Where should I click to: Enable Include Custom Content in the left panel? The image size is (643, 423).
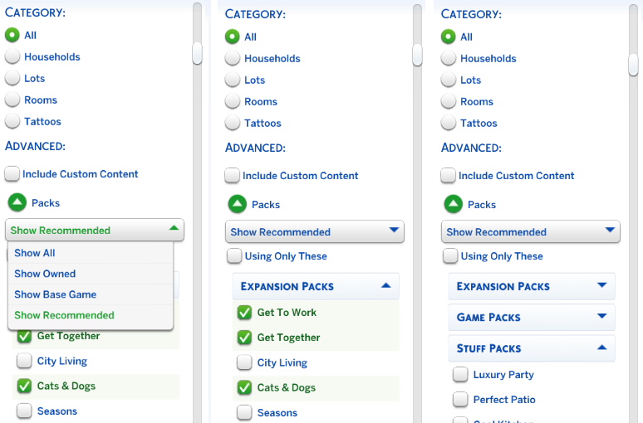[12, 174]
